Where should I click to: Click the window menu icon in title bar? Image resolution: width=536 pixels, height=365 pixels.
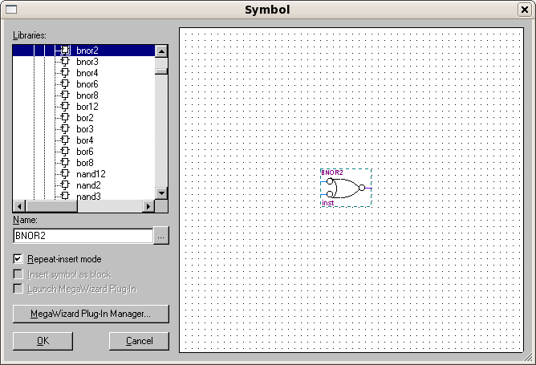11,10
